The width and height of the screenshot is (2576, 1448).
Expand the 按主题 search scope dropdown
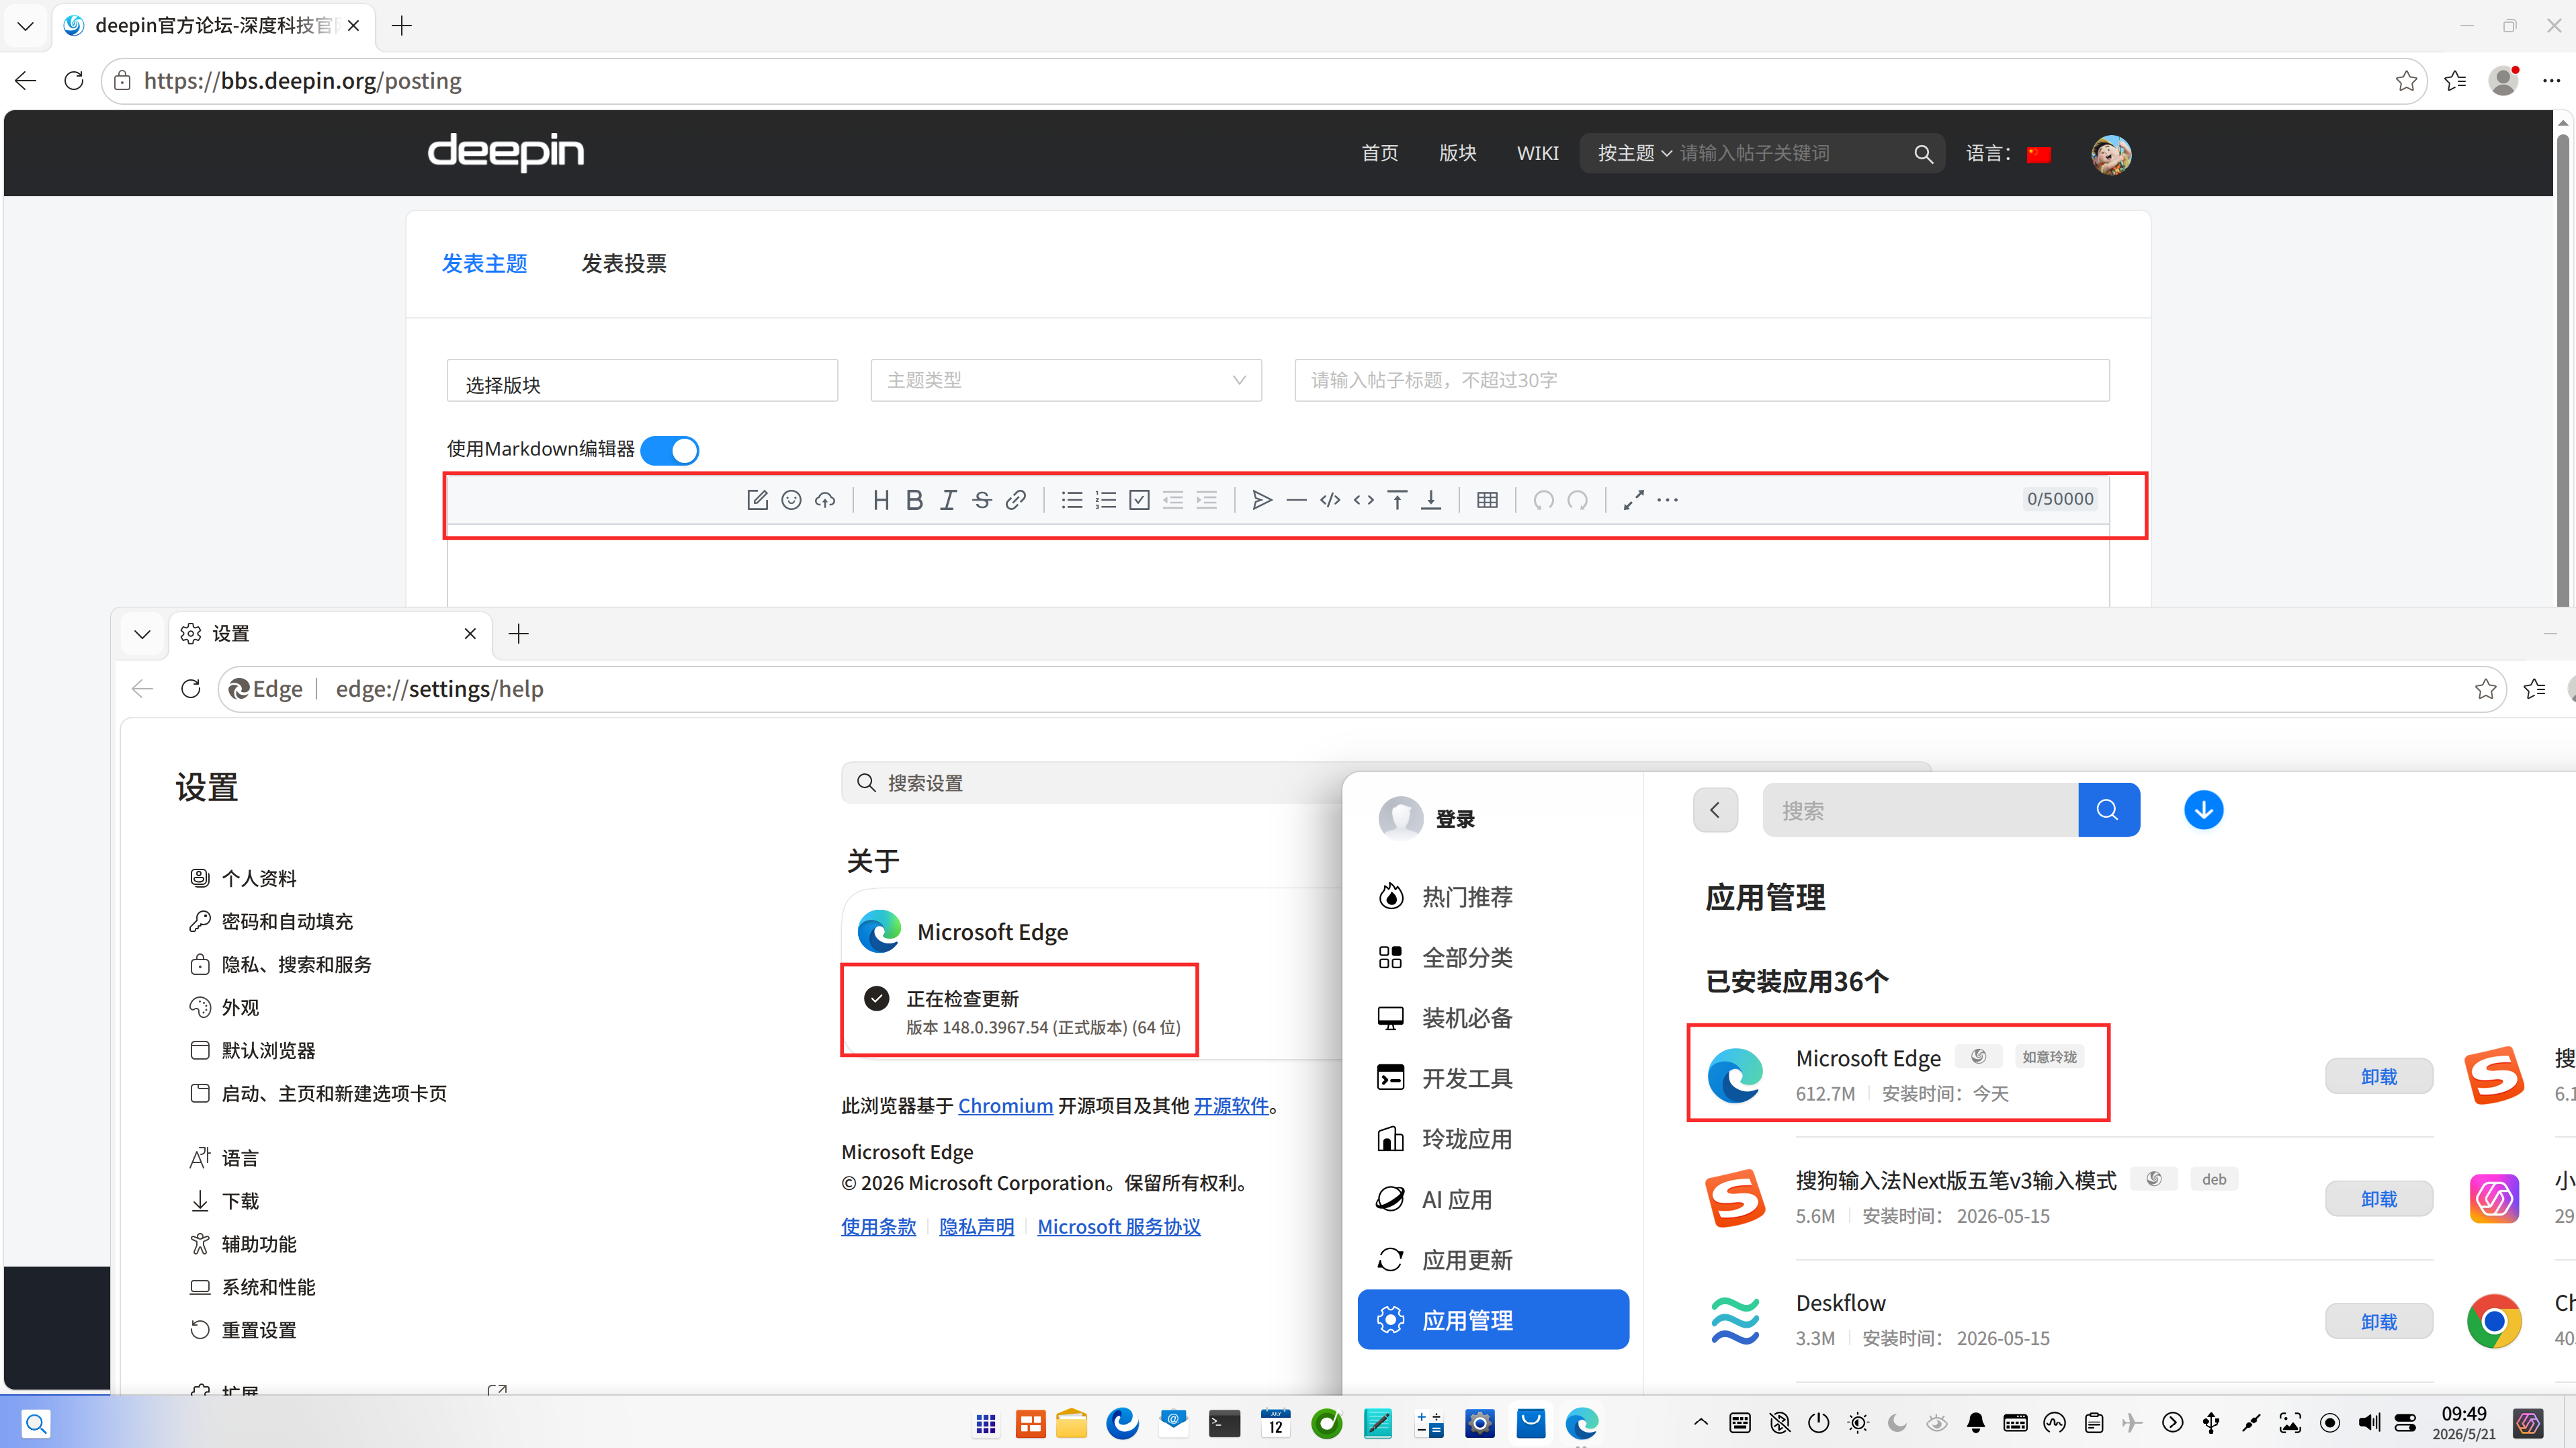click(1634, 153)
